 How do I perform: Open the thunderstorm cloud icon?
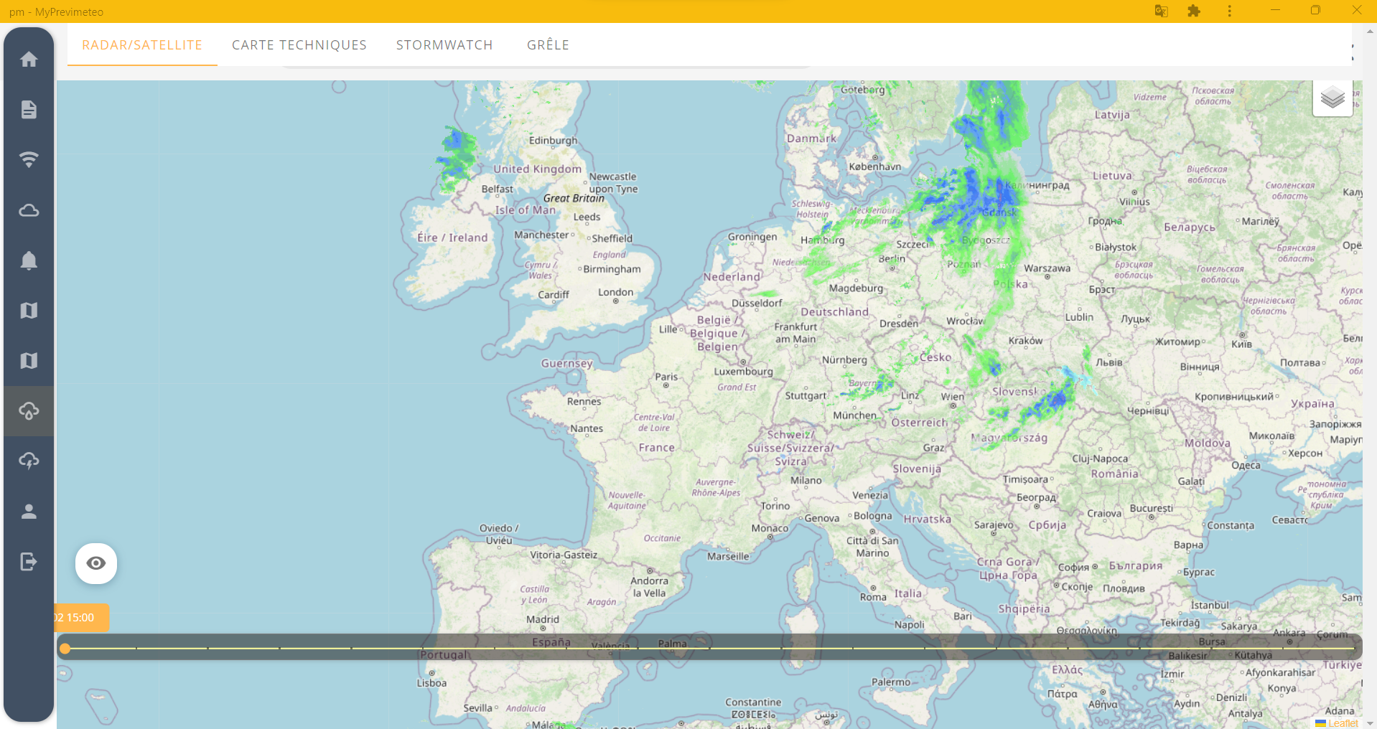point(29,461)
